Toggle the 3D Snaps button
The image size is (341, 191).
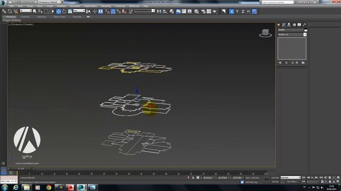click(x=107, y=11)
